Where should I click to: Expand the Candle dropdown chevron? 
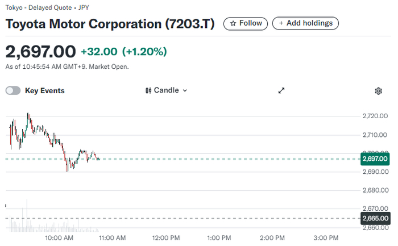[x=185, y=90]
